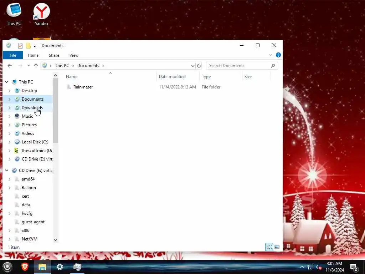The height and width of the screenshot is (274, 365).
Task: Expand the Desktop tree node
Action: (x=9, y=91)
